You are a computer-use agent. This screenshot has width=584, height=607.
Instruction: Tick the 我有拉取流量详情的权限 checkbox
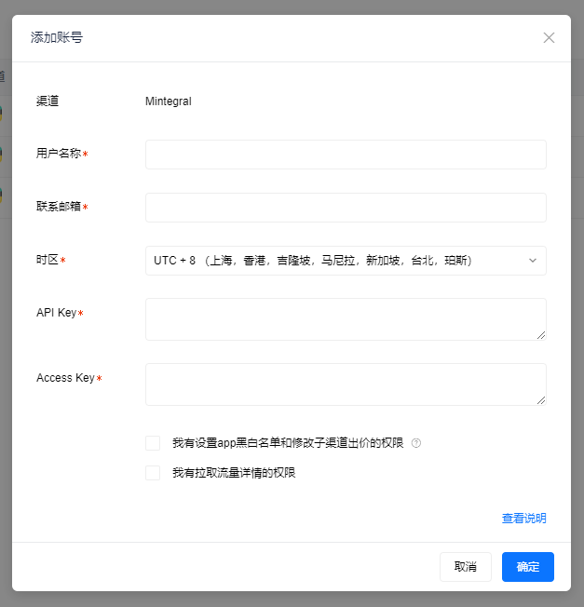coord(153,473)
